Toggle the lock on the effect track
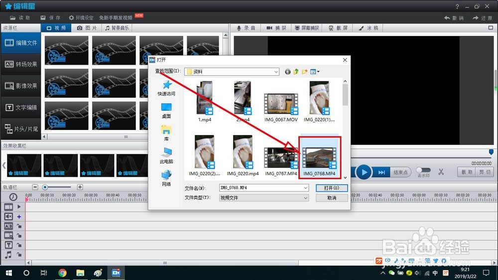498x280 pixels. pyautogui.click(x=19, y=236)
